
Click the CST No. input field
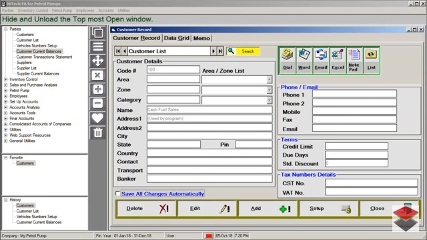tap(371, 183)
